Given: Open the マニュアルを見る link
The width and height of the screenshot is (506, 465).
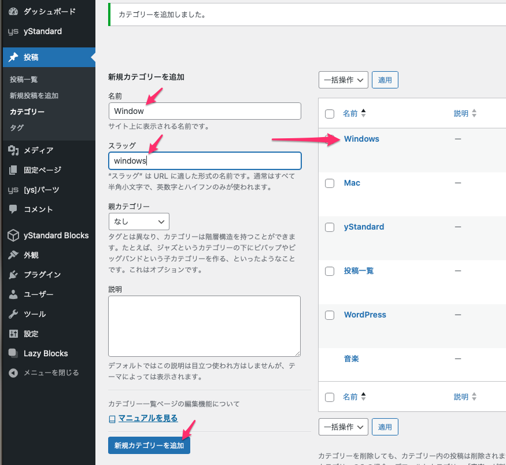Looking at the screenshot, I should (147, 418).
